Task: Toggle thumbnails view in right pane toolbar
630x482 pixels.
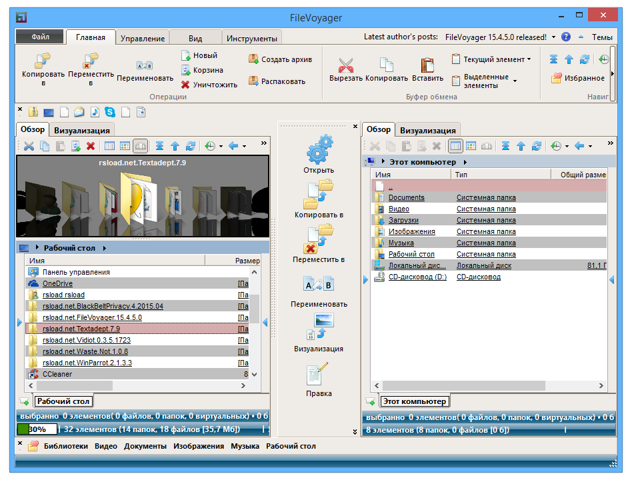Action: [x=471, y=146]
